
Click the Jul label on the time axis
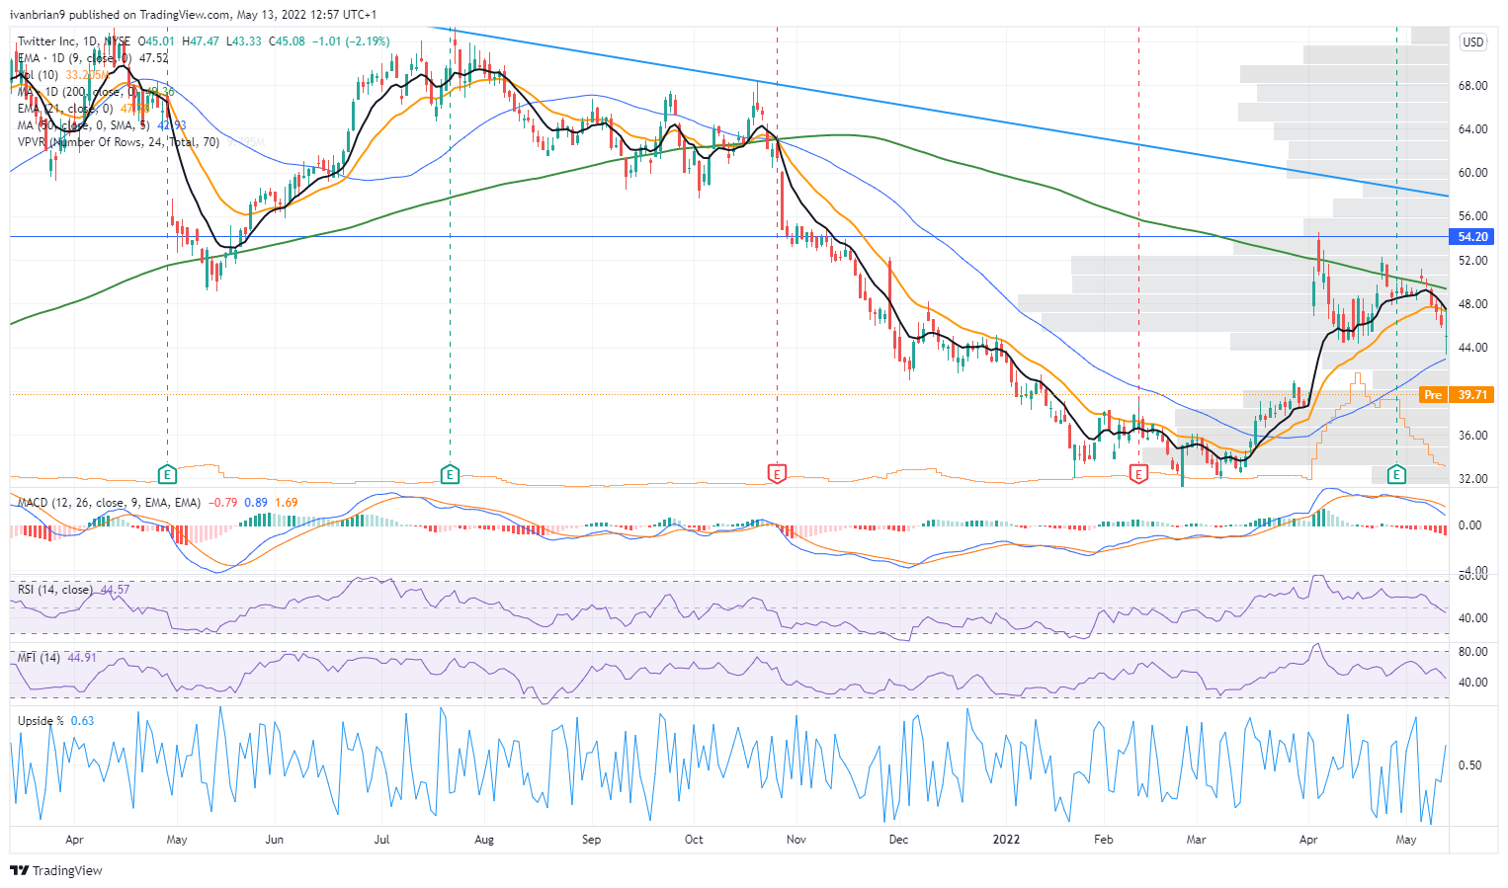381,840
